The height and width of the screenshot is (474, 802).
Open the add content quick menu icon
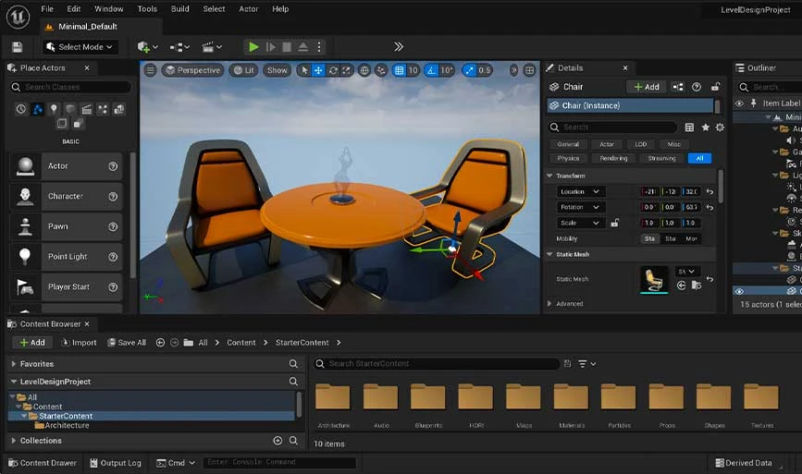147,47
